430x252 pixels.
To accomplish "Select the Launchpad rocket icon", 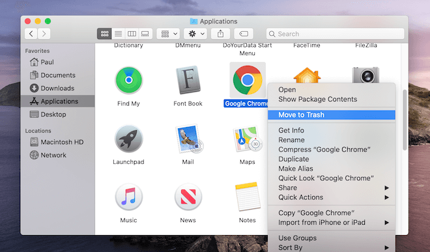I will tap(128, 139).
